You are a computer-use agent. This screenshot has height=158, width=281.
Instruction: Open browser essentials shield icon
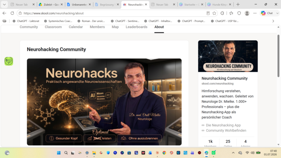click(239, 13)
